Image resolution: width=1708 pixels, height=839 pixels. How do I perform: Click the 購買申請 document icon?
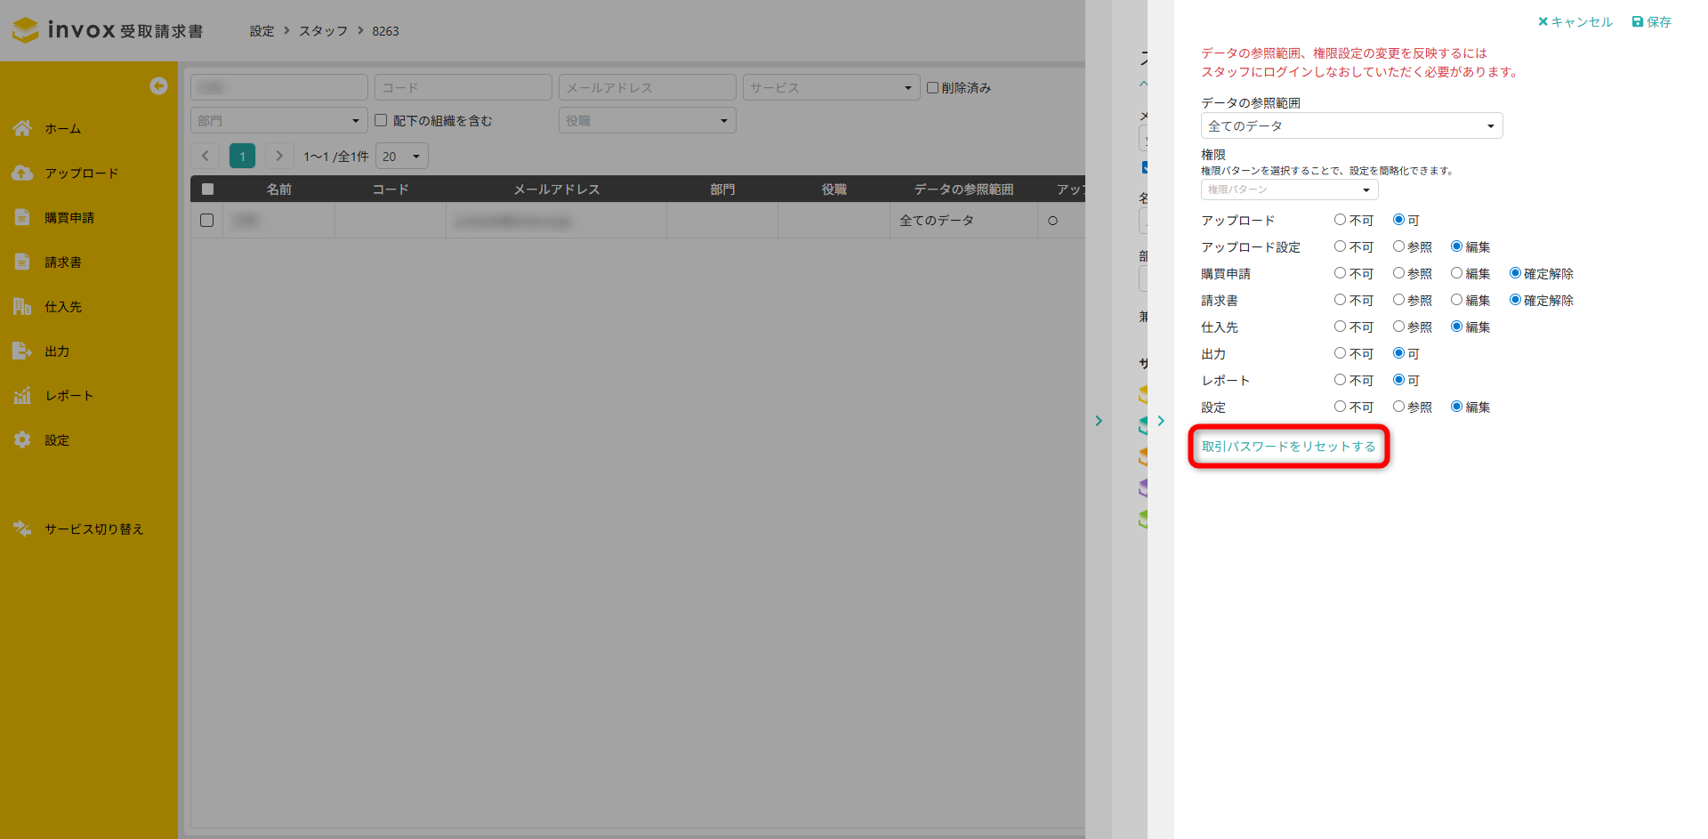coord(22,218)
